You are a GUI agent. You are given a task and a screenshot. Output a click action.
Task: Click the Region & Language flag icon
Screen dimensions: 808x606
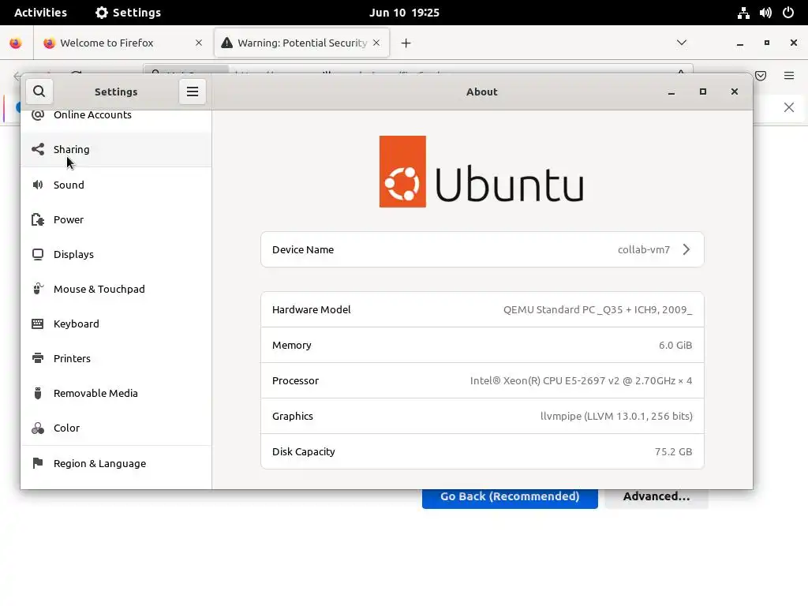coord(38,463)
